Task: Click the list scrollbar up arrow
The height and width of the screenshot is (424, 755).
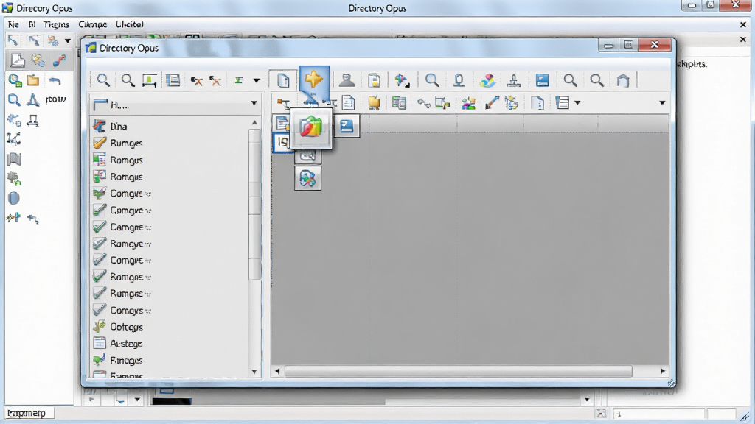Action: tap(254, 123)
